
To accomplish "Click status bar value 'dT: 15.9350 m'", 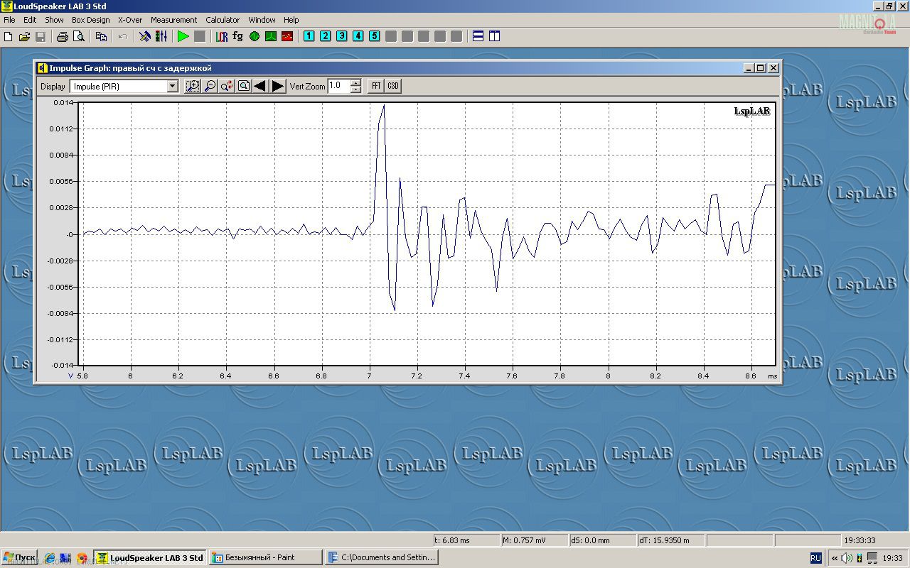I will (x=670, y=540).
